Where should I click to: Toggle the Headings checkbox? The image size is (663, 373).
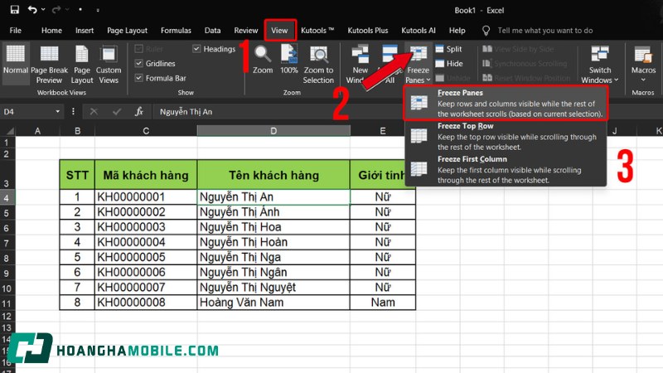click(x=196, y=49)
